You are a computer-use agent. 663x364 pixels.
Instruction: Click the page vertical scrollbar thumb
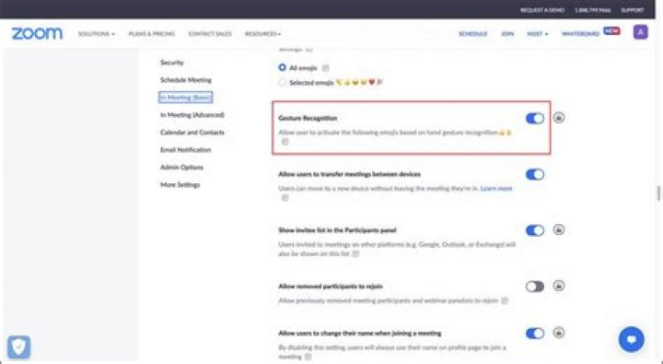[658, 193]
